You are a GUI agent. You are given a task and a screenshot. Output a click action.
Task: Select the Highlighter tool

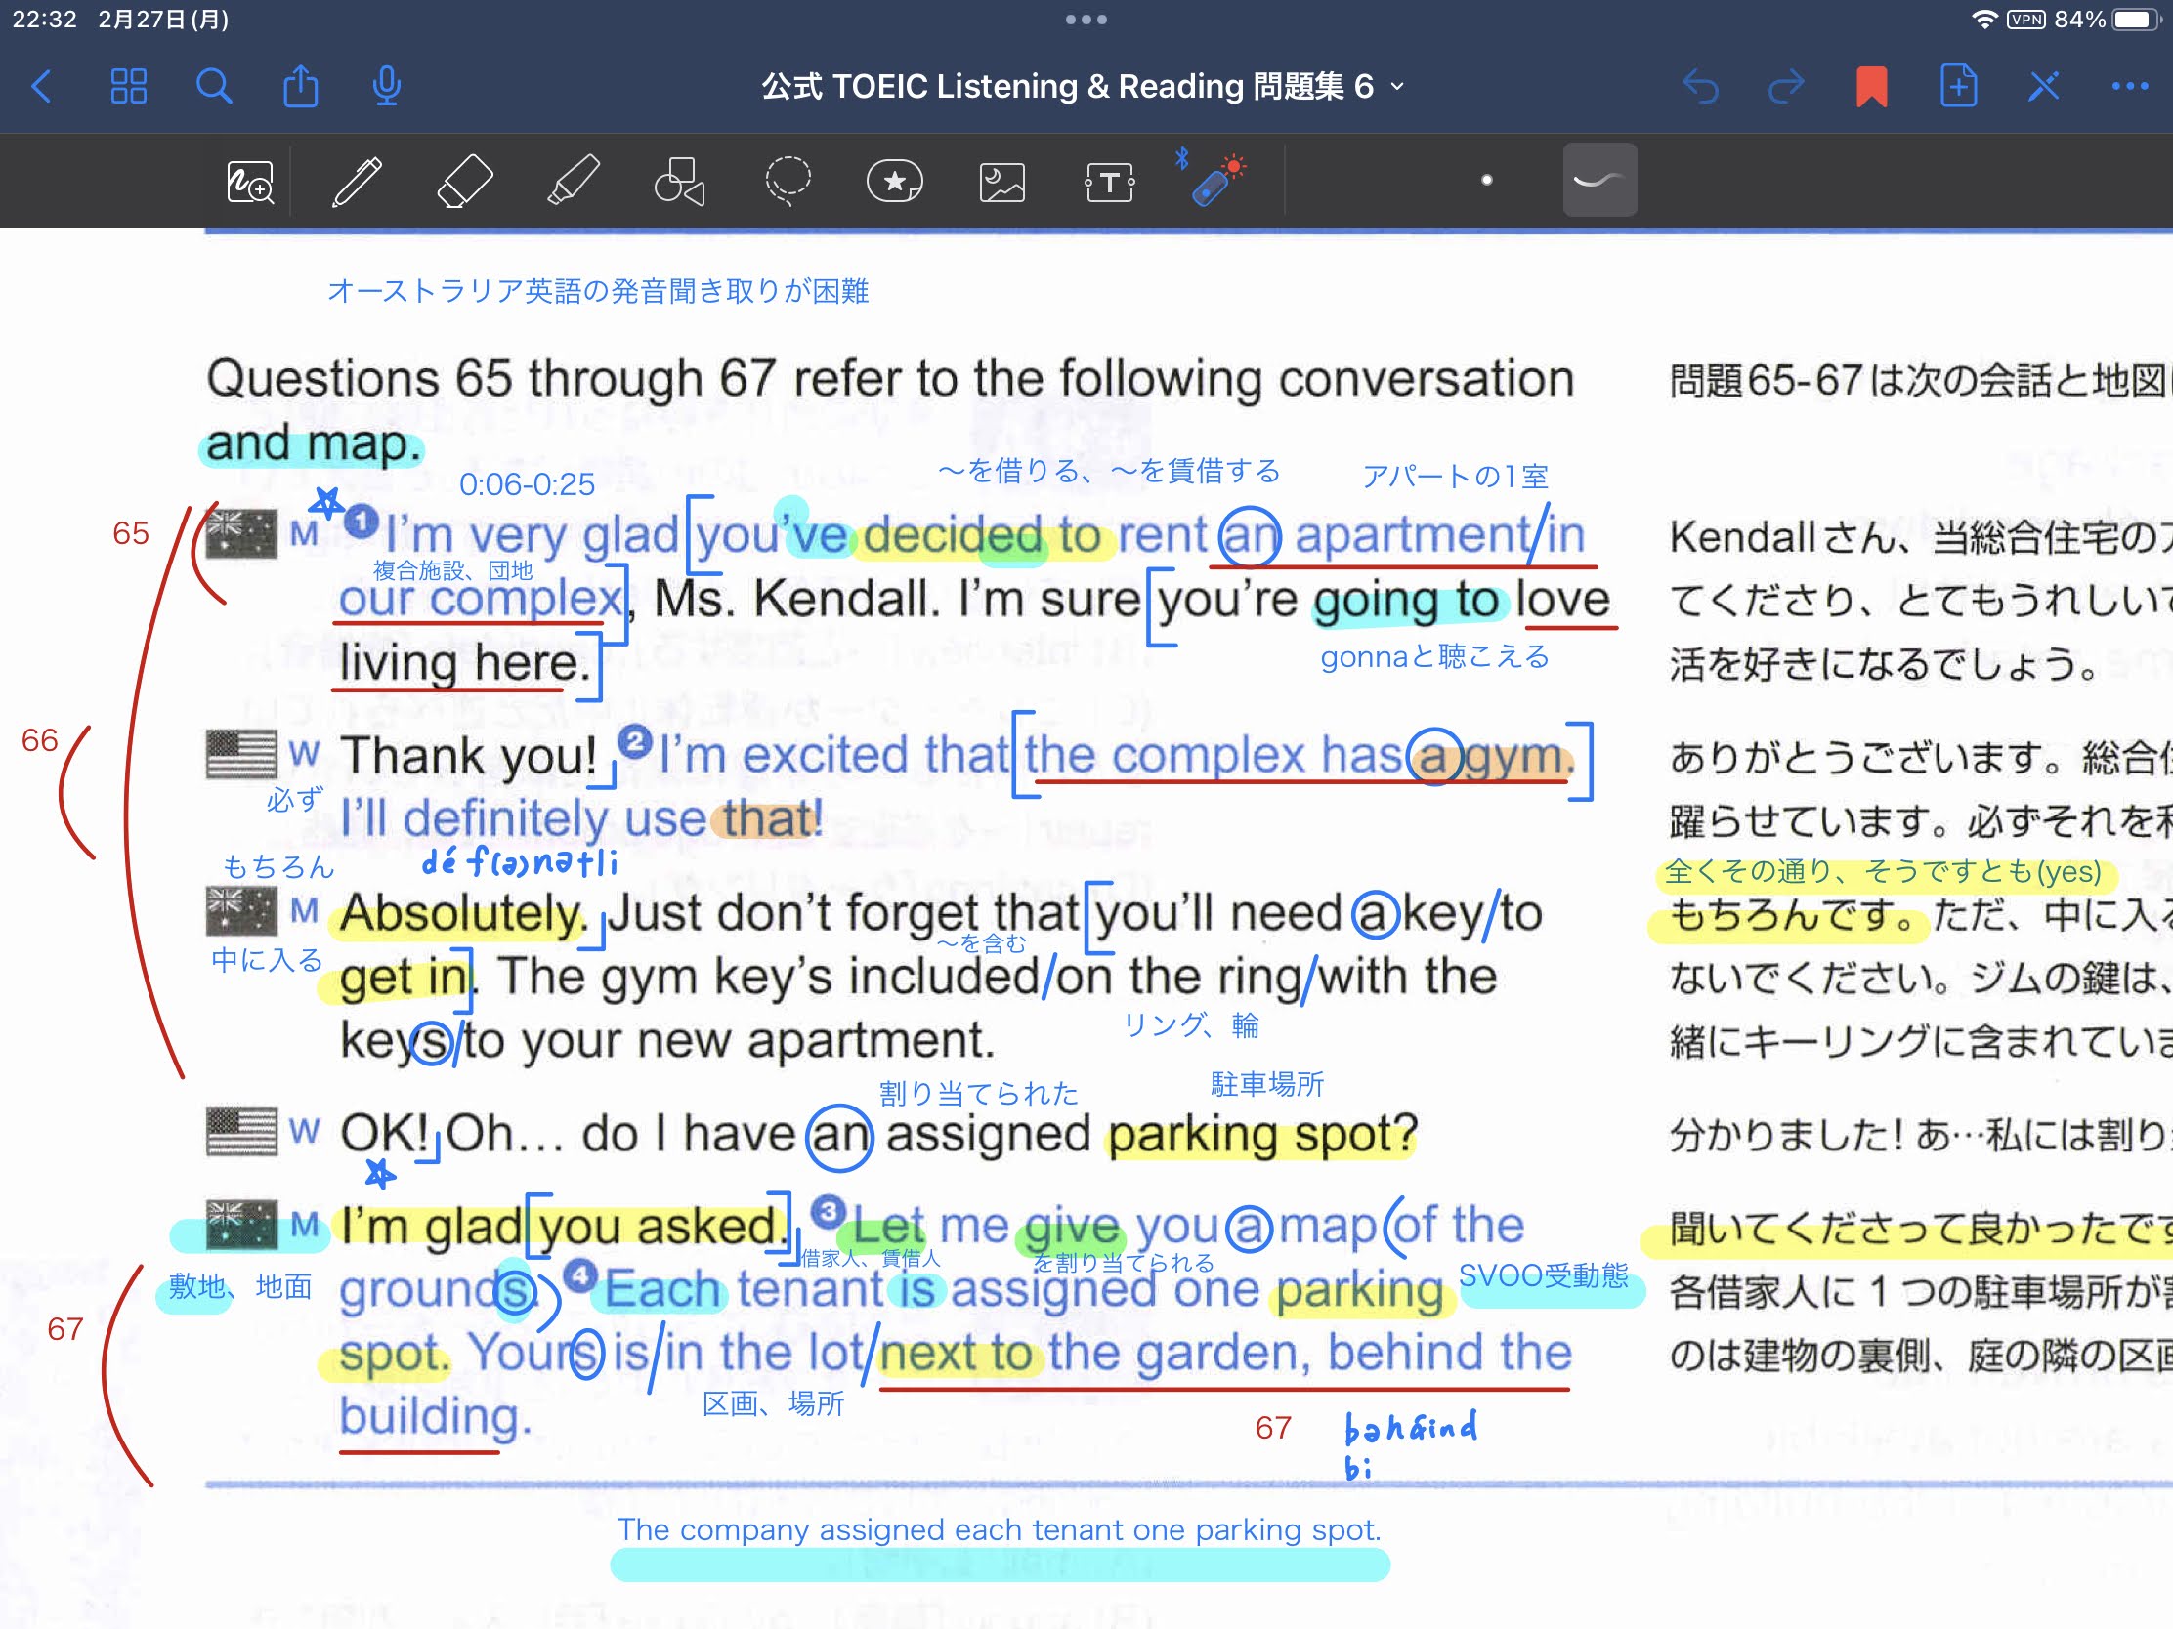(x=573, y=182)
